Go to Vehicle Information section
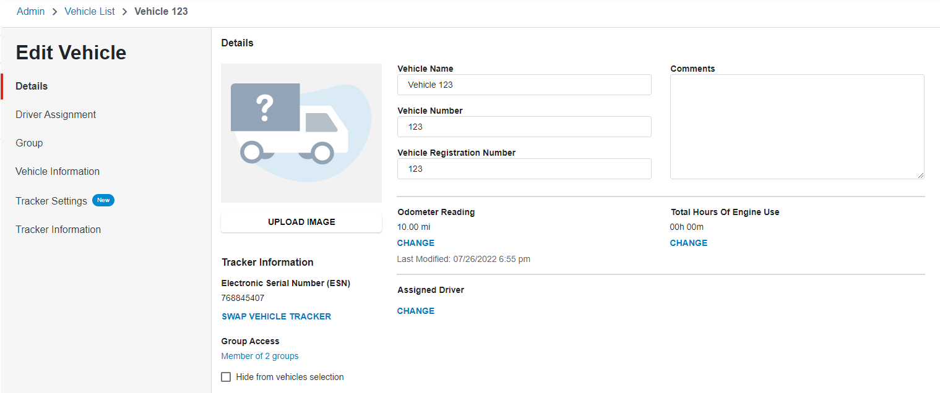This screenshot has height=393, width=940. [58, 171]
